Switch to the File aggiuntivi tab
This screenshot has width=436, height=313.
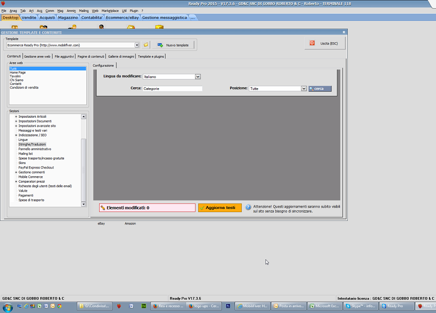(64, 56)
